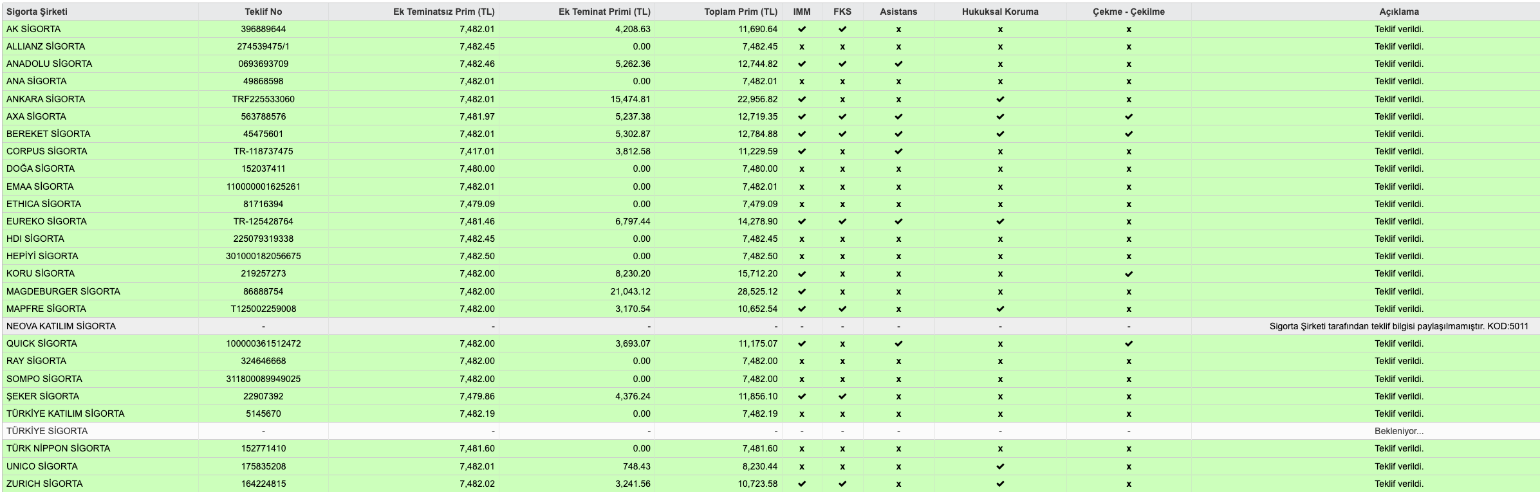This screenshot has height=492, width=1540.
Task: Click the IMM column header
Action: point(802,12)
